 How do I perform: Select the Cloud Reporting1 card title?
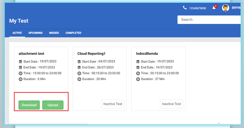pos(91,53)
